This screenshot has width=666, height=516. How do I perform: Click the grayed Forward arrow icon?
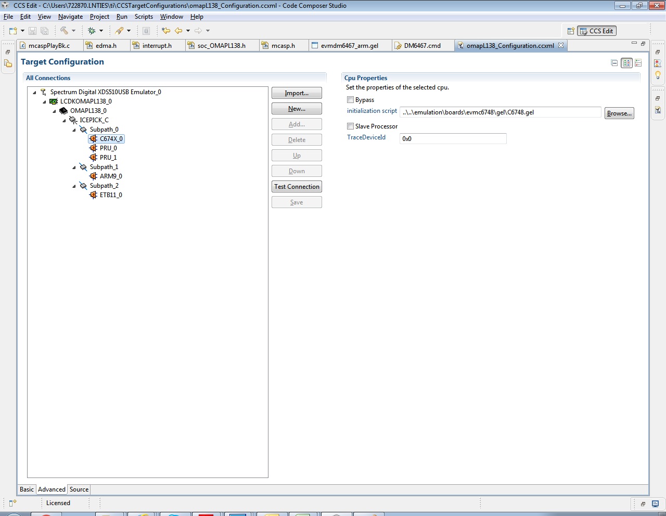[198, 31]
